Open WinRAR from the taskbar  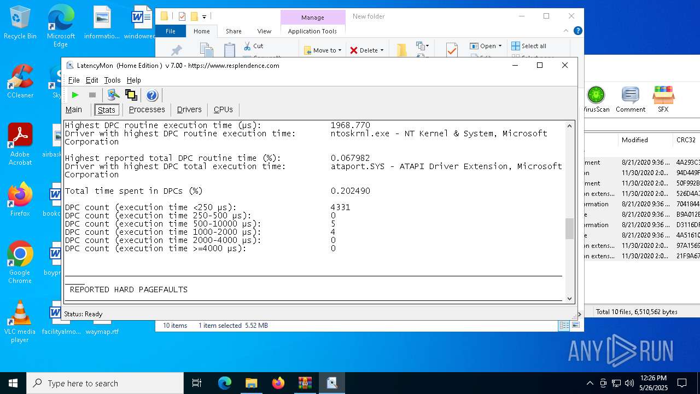click(x=305, y=383)
